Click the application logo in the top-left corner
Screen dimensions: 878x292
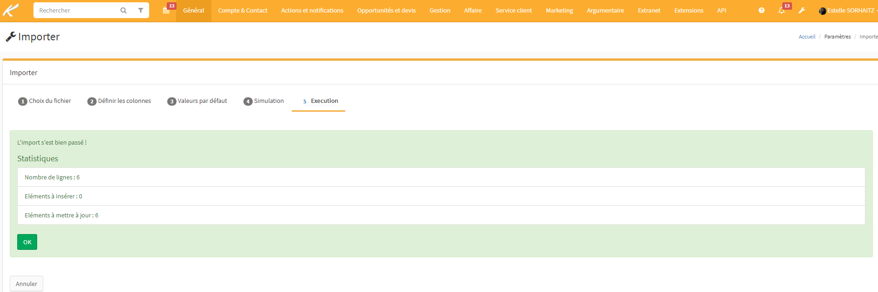coord(11,10)
